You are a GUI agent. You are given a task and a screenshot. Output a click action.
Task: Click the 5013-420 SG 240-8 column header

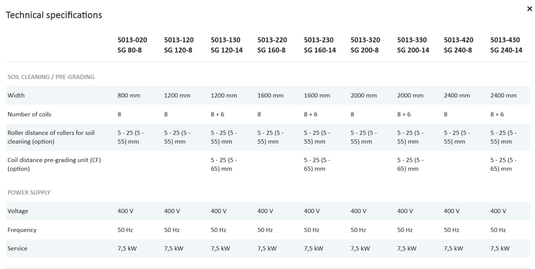[458, 45]
